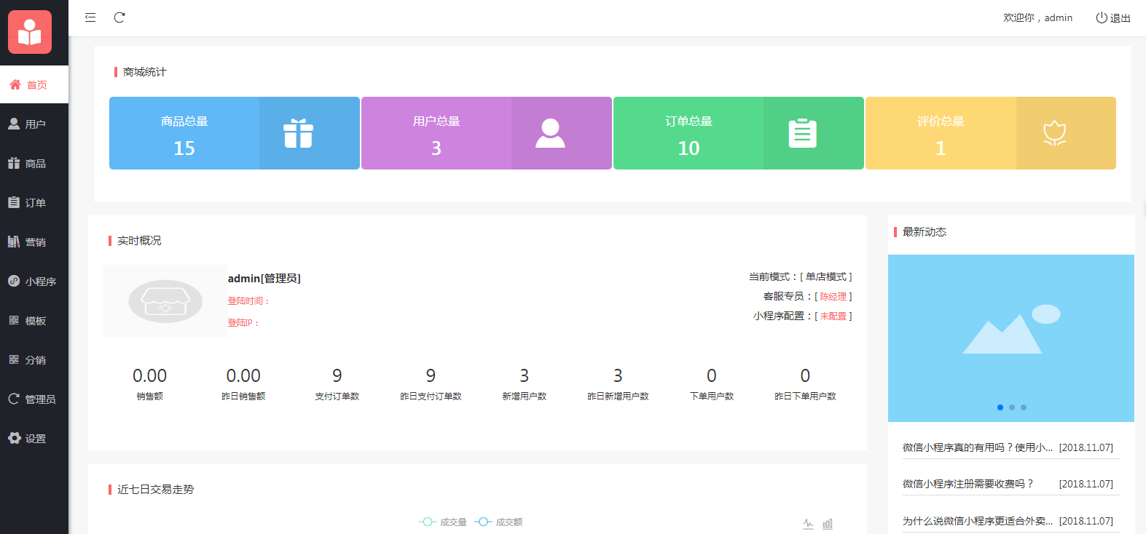Click the 陈经理 customer service link
Image resolution: width=1146 pixels, height=534 pixels.
coord(833,296)
